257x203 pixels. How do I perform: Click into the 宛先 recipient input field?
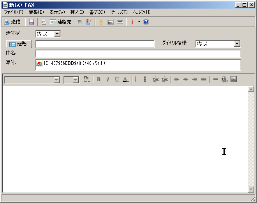pos(95,44)
